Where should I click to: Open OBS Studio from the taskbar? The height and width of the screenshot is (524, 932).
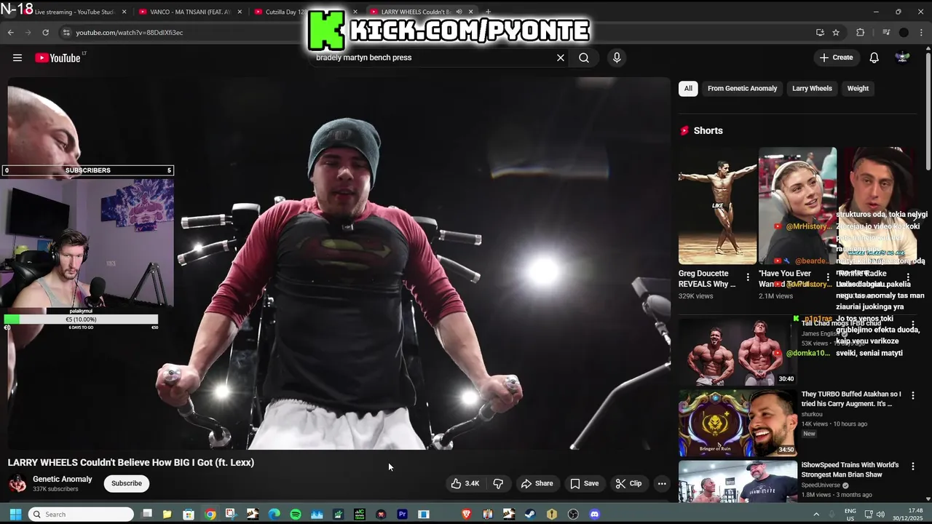(x=573, y=515)
